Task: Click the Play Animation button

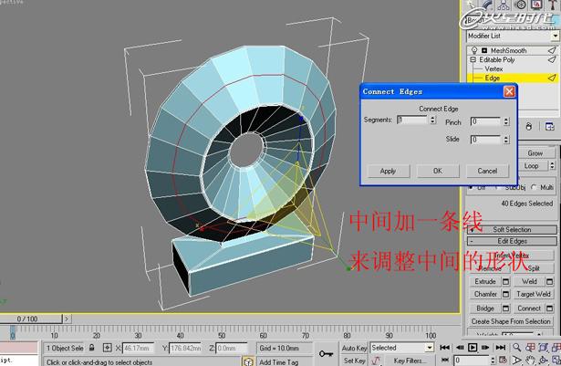Action: (473, 348)
